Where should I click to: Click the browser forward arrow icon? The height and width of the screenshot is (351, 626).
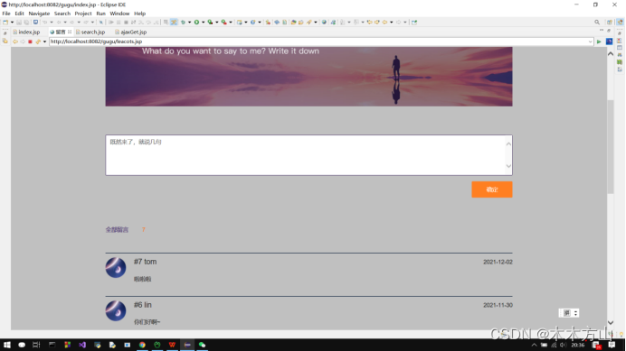pyautogui.click(x=23, y=42)
